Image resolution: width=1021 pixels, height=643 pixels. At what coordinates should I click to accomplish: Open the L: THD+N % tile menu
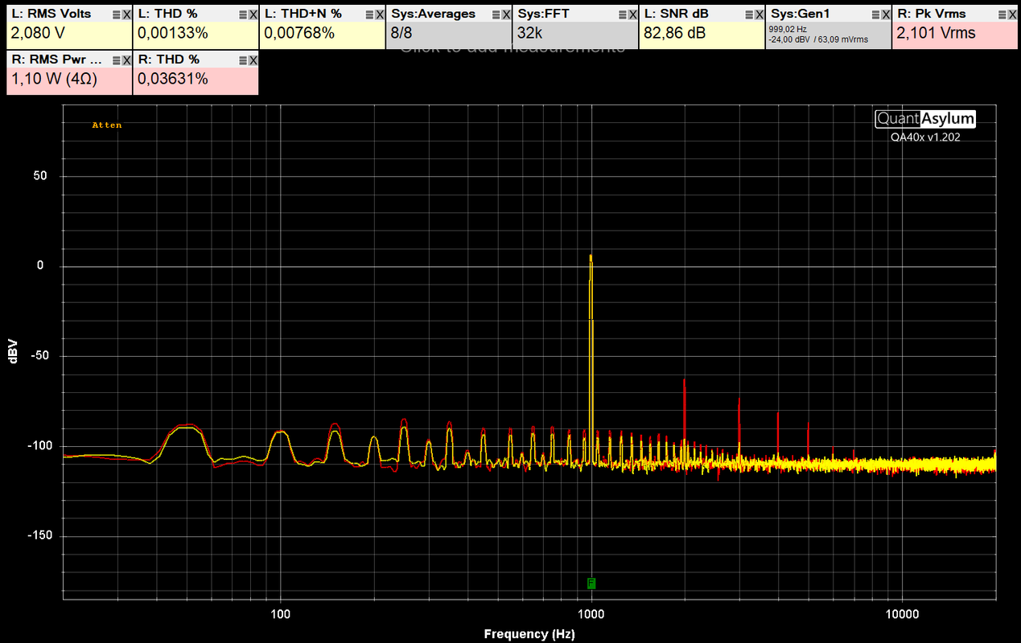[x=369, y=15]
